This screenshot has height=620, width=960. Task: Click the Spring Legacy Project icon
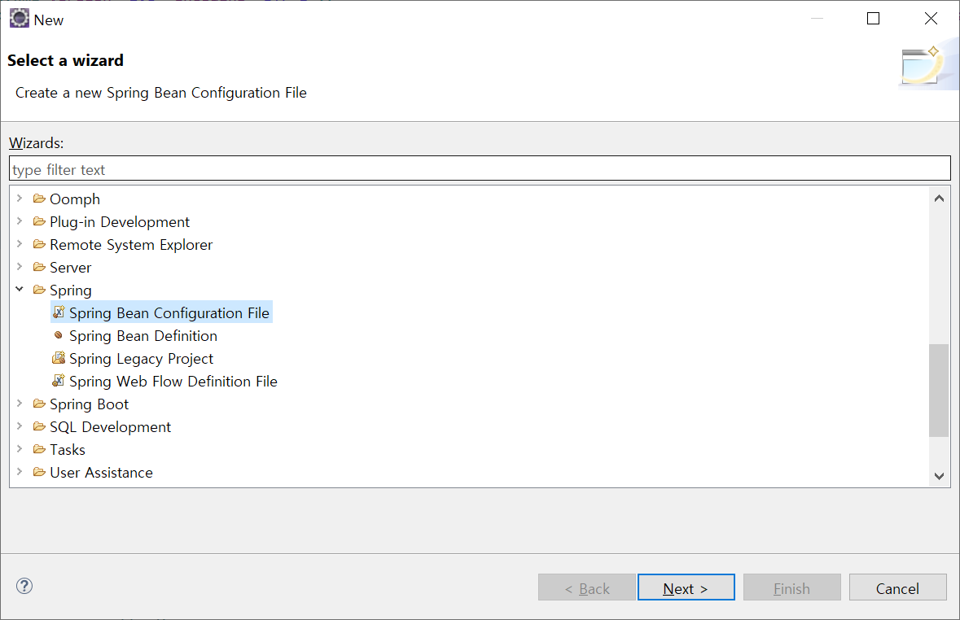coord(59,357)
